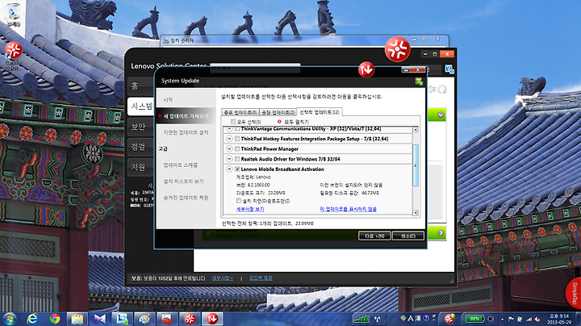
Task: Open the 세부사항 보기 link
Action: click(x=250, y=209)
